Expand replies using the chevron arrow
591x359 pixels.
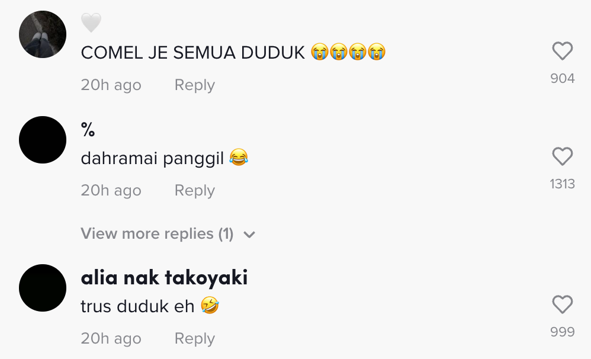(249, 235)
